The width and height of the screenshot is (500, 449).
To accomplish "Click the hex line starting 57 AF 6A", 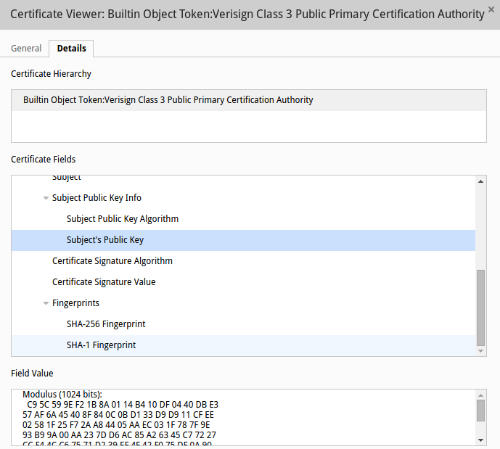I will point(118,415).
